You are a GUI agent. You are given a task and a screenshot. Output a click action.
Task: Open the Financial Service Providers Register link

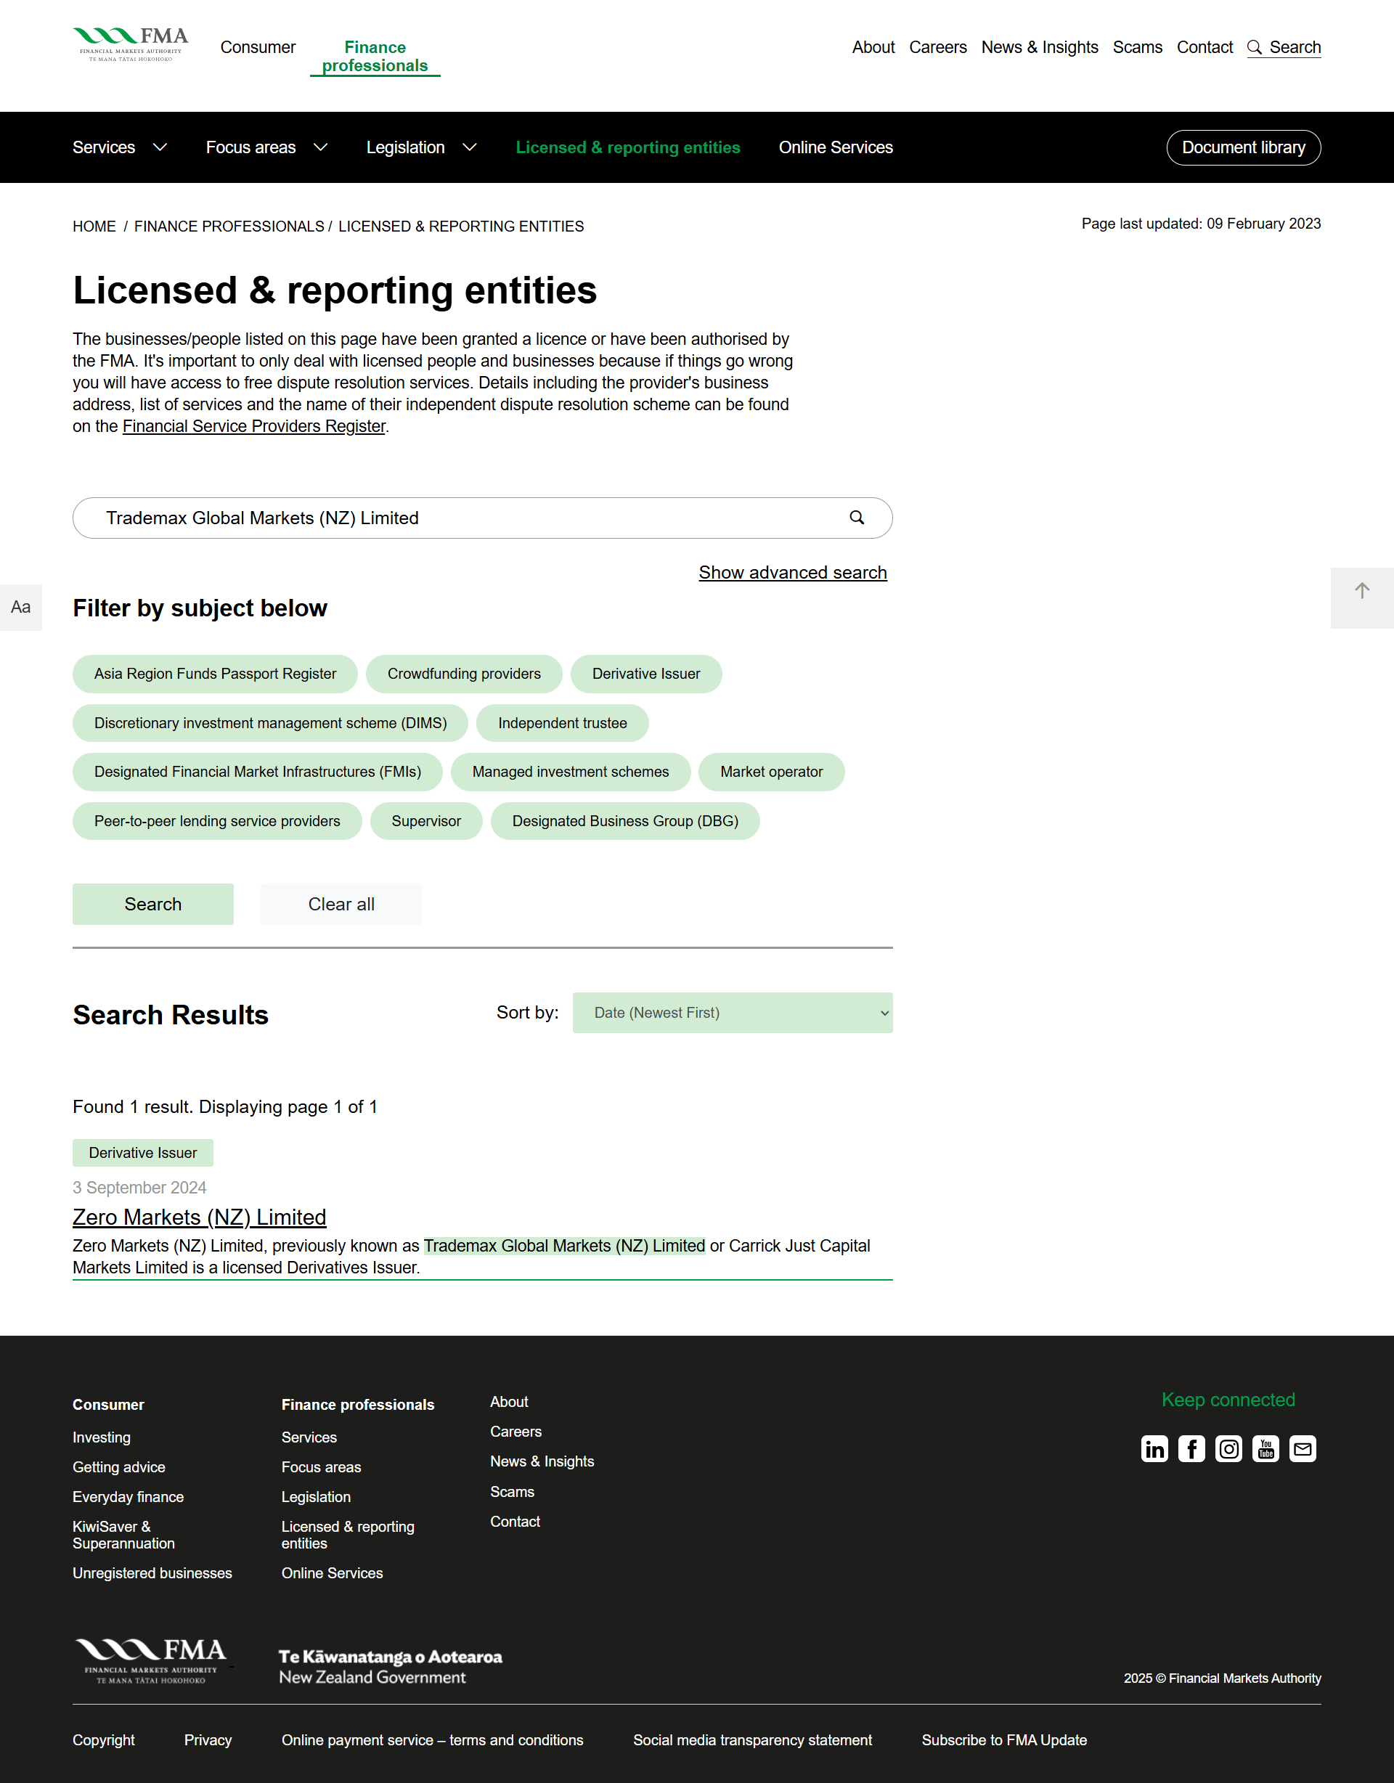[x=254, y=426]
